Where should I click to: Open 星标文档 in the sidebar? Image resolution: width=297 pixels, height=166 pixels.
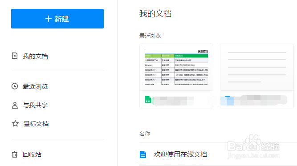(36, 124)
